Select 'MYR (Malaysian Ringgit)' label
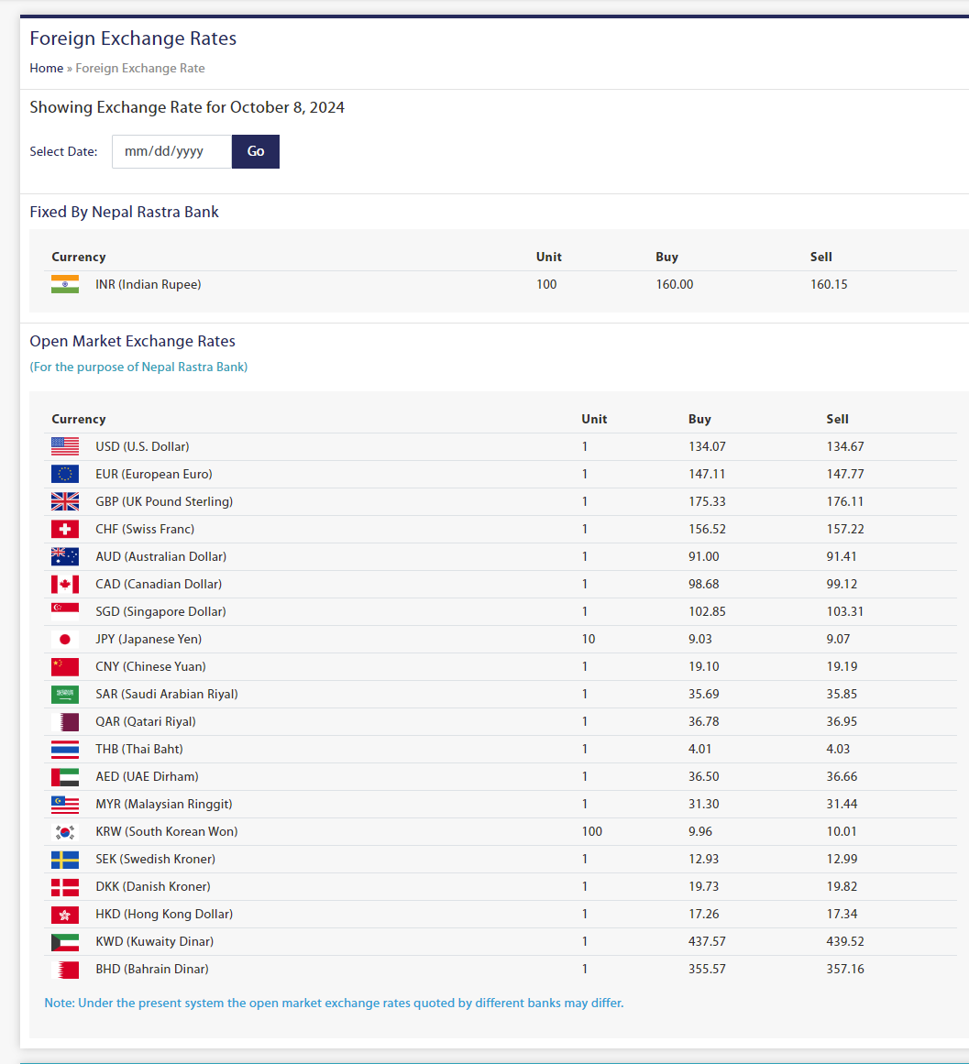The height and width of the screenshot is (1064, 969). 163,804
